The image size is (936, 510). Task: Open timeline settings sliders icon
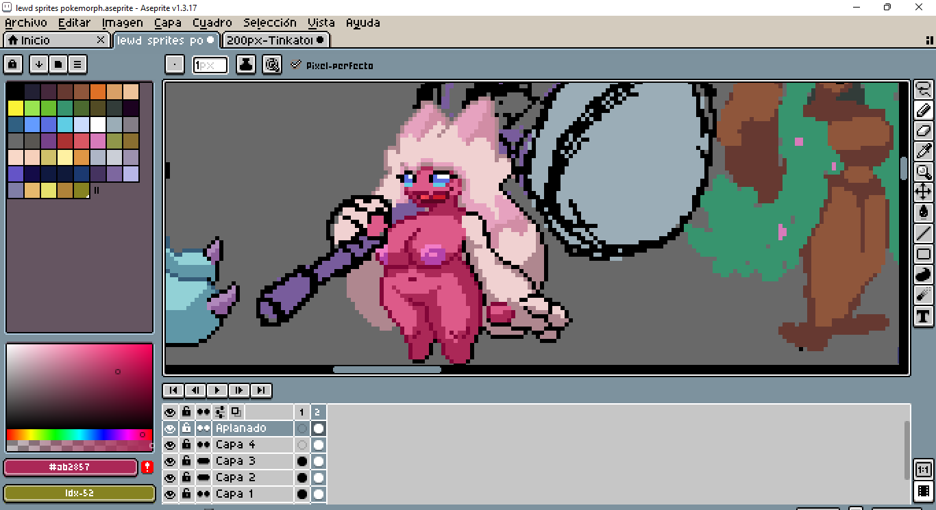(x=220, y=411)
